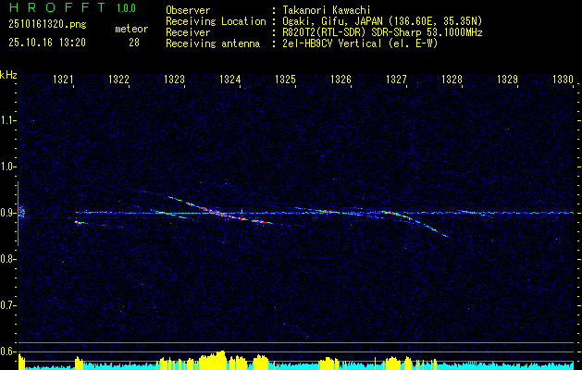Screen dimensions: 582x370
Task: Click time axis marker 1327
Action: point(396,79)
